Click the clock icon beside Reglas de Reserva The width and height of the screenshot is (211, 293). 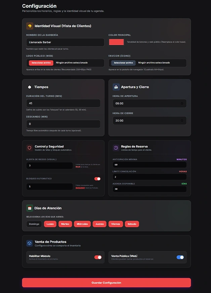click(x=116, y=148)
